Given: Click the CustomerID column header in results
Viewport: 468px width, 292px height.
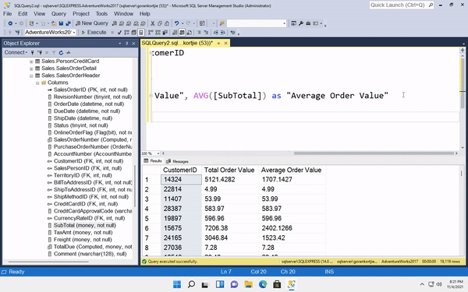Looking at the screenshot, I should (x=181, y=170).
